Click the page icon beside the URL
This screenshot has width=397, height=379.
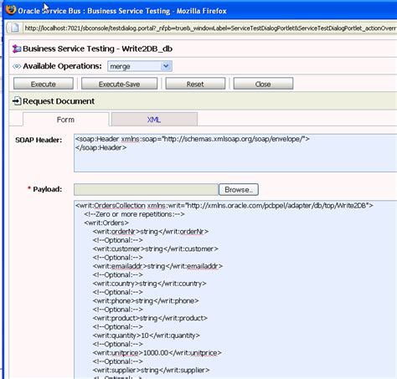click(x=14, y=28)
